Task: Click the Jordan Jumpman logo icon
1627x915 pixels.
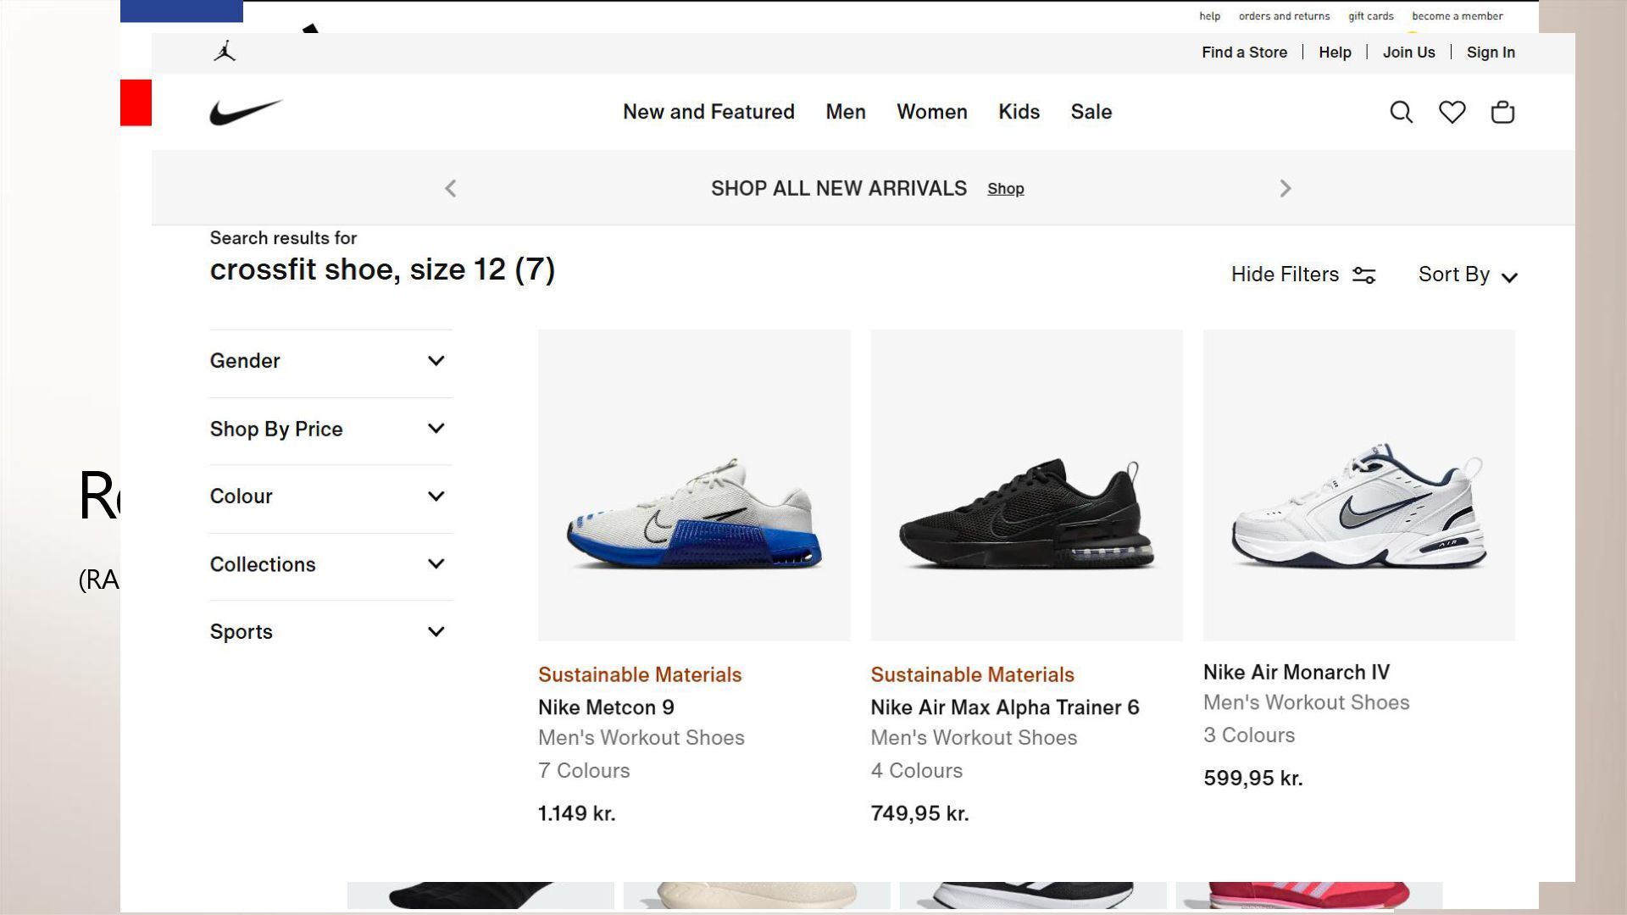Action: click(x=225, y=52)
